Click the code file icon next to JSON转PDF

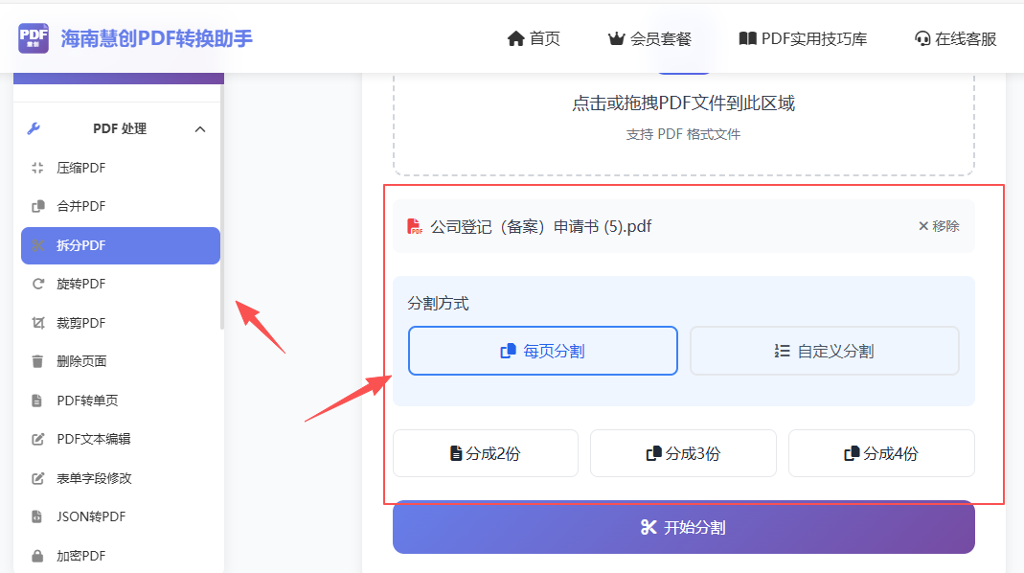point(37,516)
